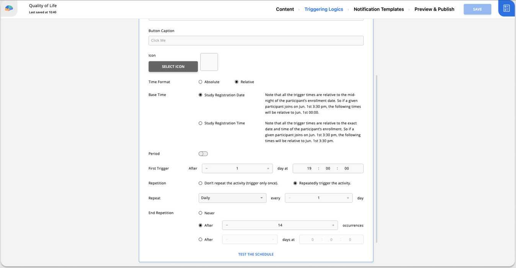Choose Study Registration Time as base time

pyautogui.click(x=201, y=123)
